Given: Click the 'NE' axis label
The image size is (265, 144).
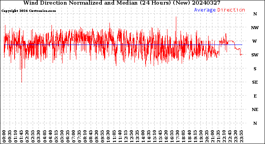Looking at the screenshot, I should [x=255, y=109].
